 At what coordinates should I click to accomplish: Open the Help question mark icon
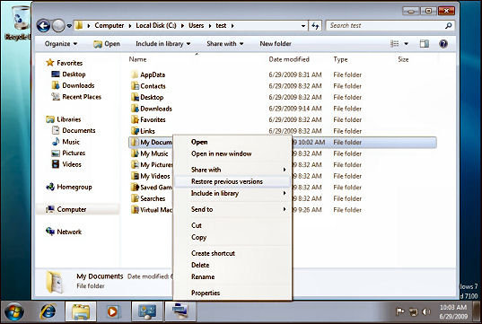click(443, 44)
